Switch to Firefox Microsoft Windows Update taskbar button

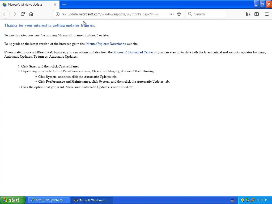[x=92, y=200]
